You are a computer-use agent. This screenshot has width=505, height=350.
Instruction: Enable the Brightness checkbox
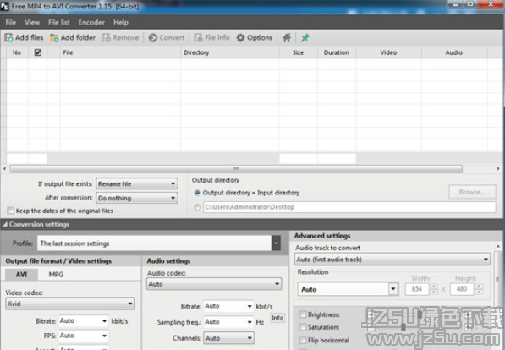(303, 314)
